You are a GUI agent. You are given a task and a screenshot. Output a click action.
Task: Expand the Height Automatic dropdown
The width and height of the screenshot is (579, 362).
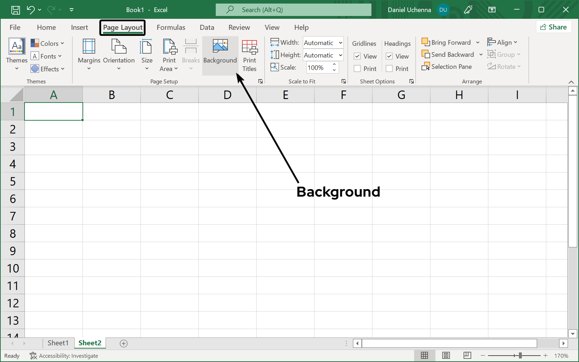[340, 55]
